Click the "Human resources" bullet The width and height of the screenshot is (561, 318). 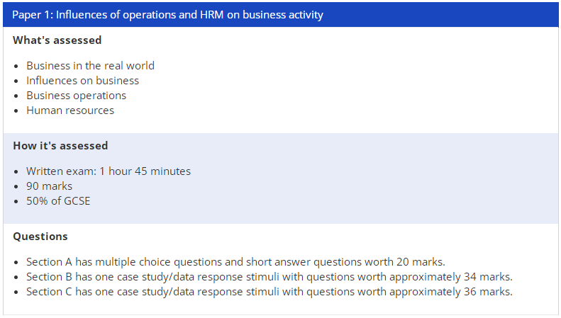(x=70, y=110)
